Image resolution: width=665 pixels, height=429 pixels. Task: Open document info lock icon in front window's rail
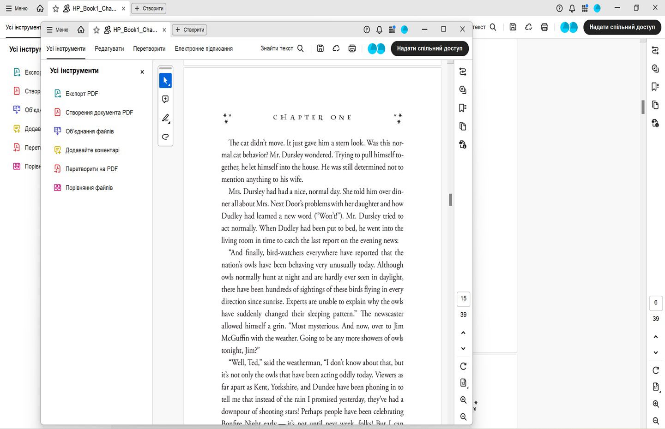point(463,144)
